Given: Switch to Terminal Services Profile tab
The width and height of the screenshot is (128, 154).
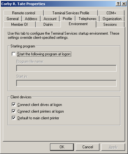Looking at the screenshot, I should click(71, 13).
